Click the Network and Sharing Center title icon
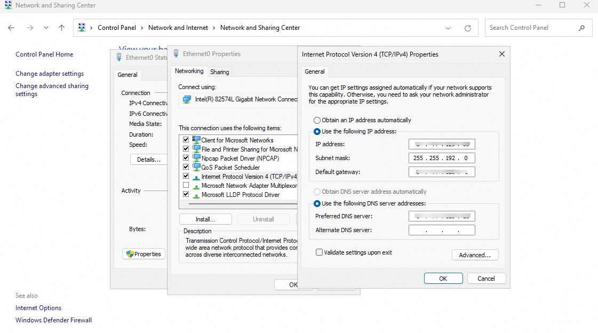 coord(8,5)
